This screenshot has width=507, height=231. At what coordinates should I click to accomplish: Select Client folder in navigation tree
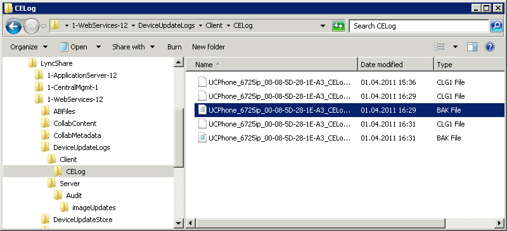tap(68, 159)
